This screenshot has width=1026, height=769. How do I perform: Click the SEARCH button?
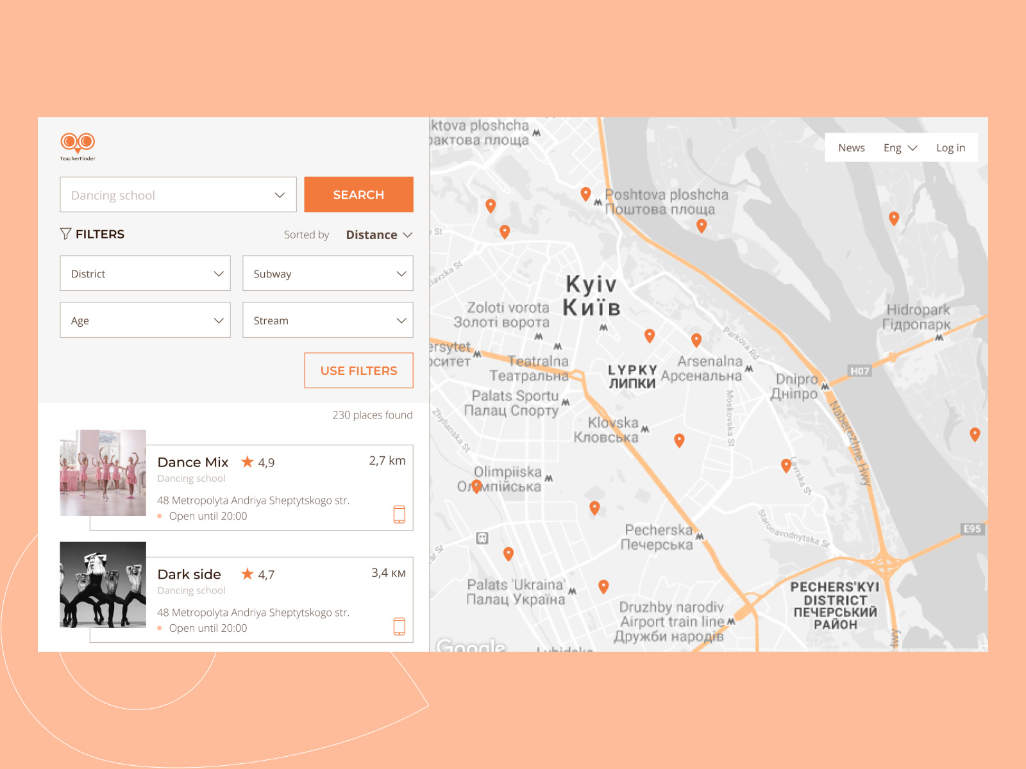click(358, 194)
